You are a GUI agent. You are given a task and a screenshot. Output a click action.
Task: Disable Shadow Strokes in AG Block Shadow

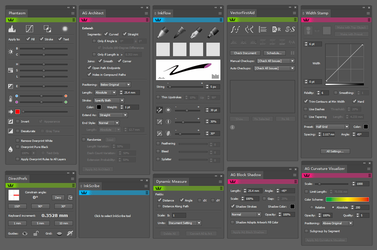232,206
